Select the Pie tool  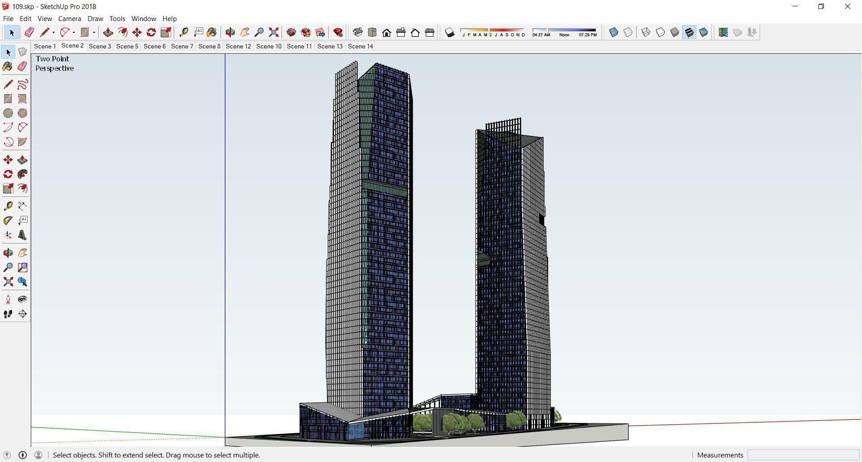pyautogui.click(x=22, y=142)
